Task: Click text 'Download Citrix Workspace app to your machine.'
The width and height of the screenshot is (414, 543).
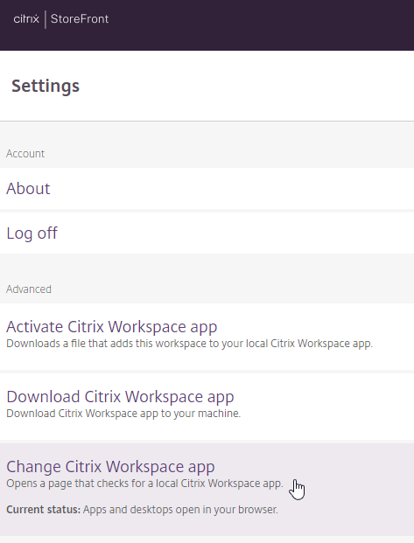Action: (123, 414)
